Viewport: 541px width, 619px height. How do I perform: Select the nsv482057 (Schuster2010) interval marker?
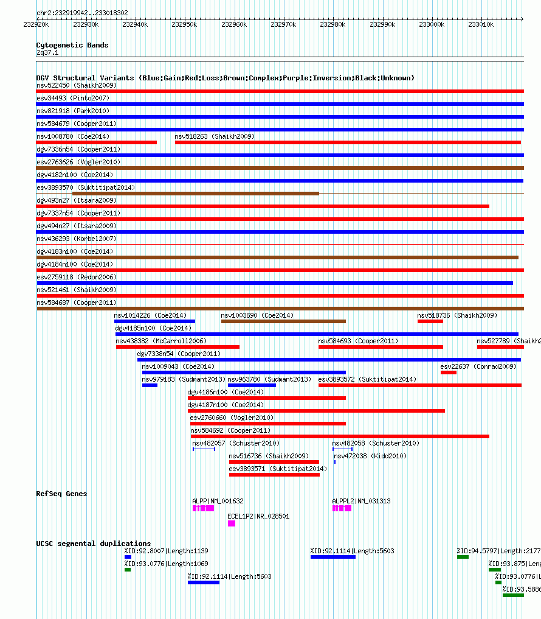(x=204, y=449)
